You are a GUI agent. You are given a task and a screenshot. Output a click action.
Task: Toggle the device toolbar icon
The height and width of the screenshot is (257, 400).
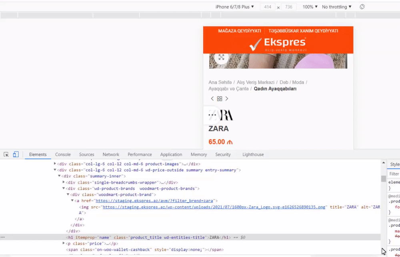pos(16,154)
